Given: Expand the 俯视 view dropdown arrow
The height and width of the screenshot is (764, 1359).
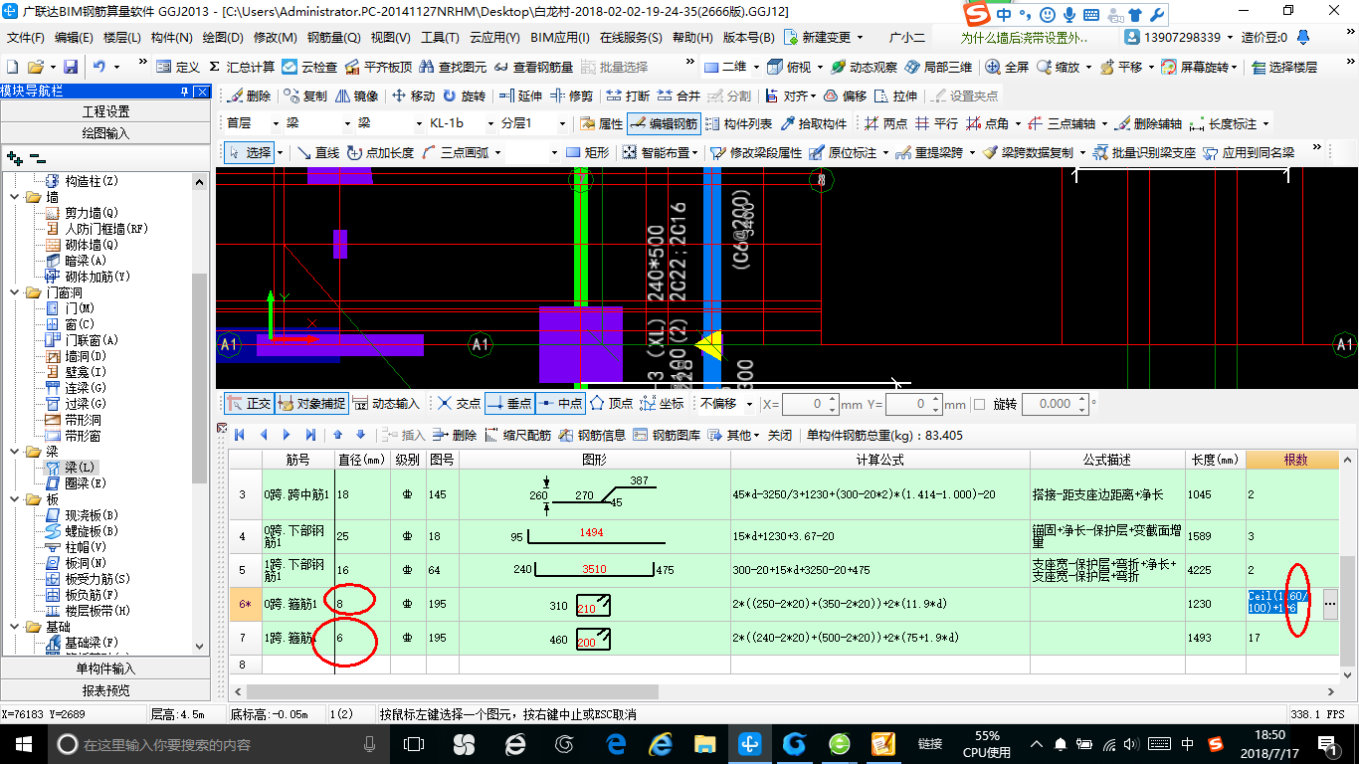Looking at the screenshot, I should [x=820, y=67].
